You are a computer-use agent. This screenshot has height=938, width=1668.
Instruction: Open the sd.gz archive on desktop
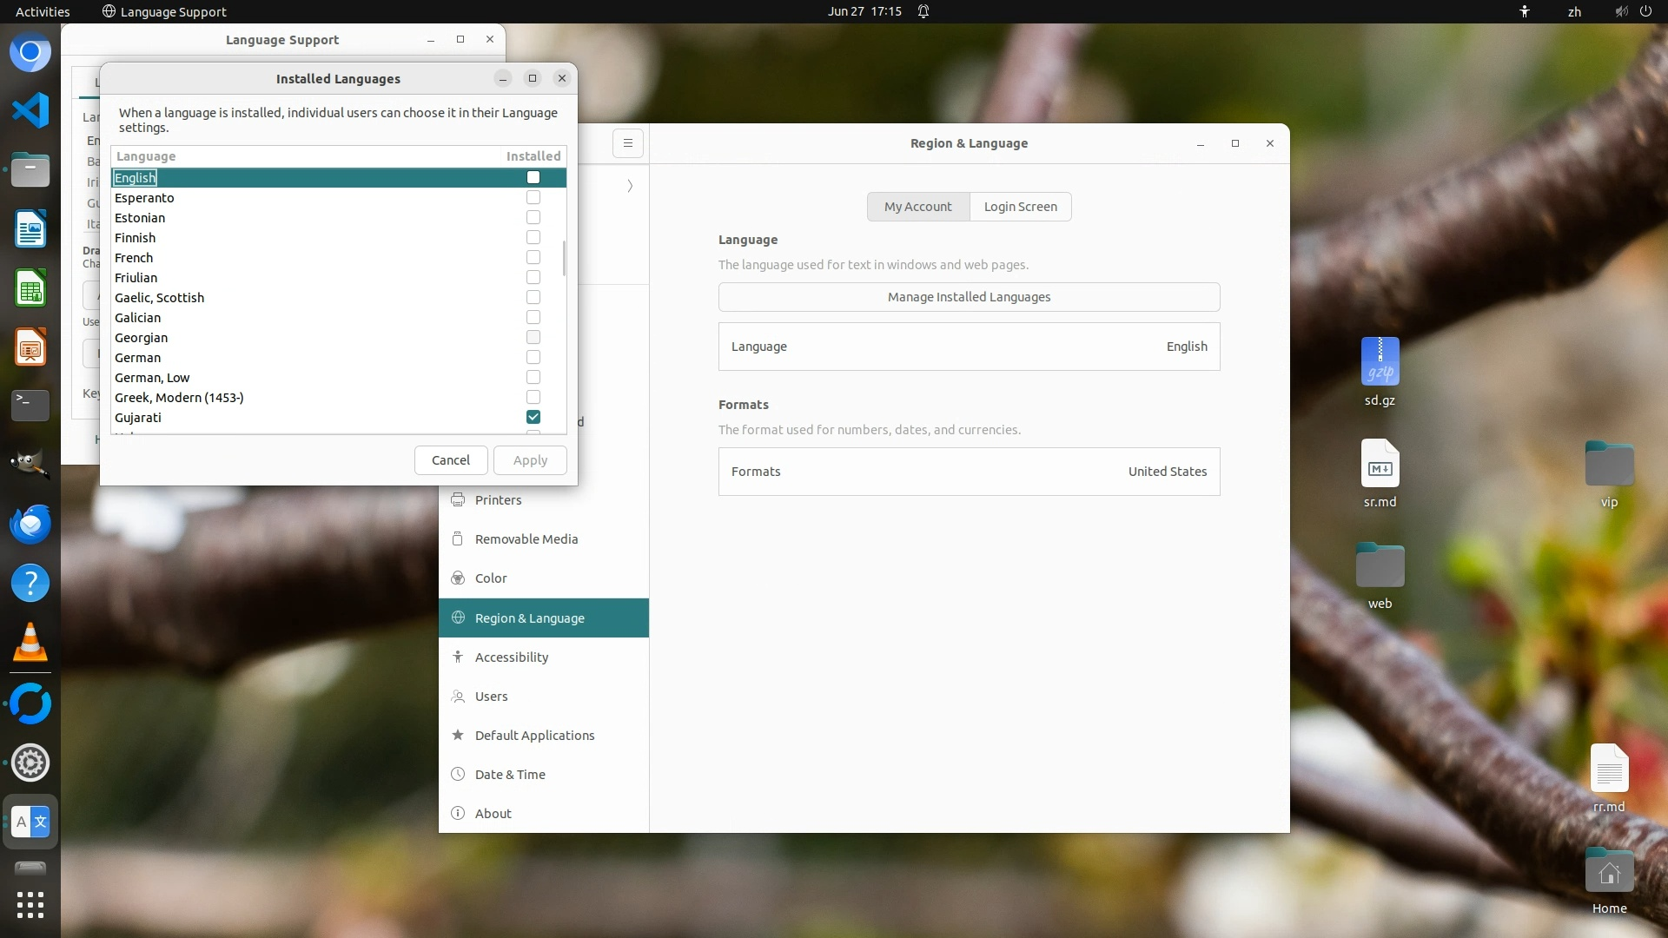coord(1380,363)
